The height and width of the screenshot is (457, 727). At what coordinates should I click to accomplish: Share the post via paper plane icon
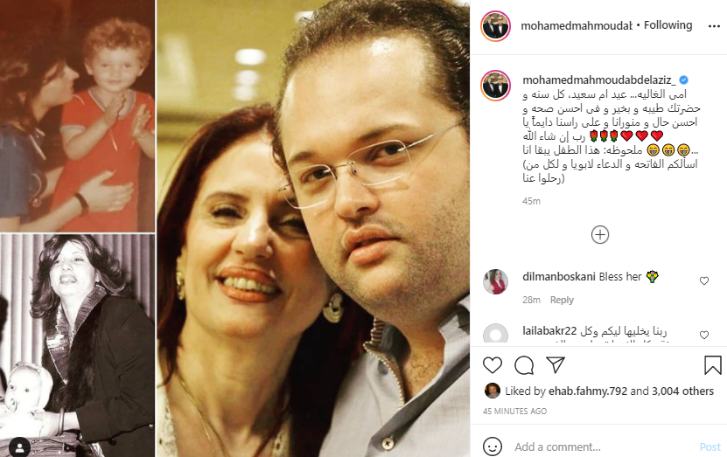(556, 365)
